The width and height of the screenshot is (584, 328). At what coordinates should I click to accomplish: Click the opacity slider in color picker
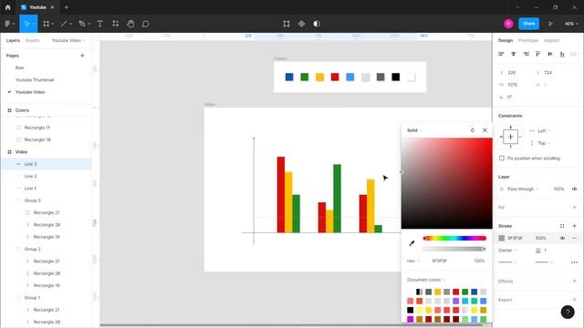tap(454, 249)
